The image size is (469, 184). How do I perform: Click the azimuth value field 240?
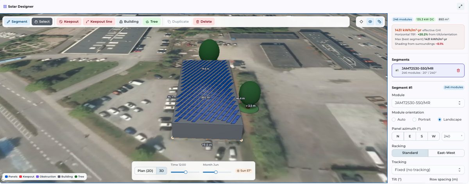tap(453, 136)
